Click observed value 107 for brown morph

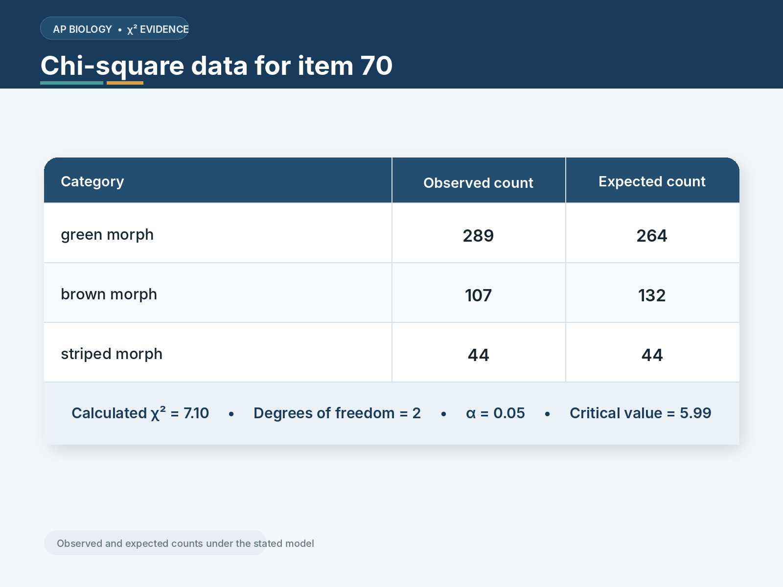pos(478,295)
